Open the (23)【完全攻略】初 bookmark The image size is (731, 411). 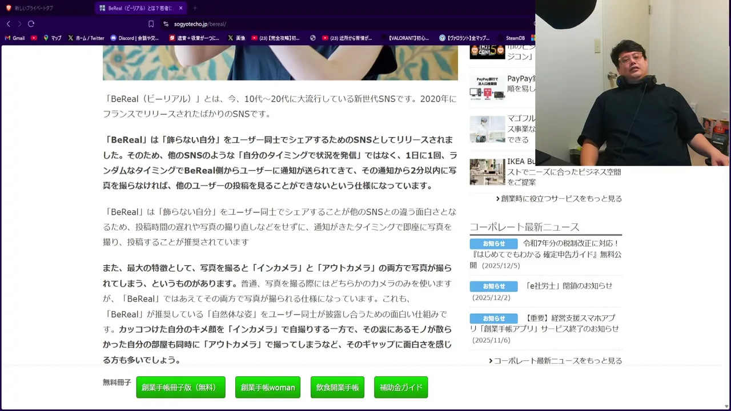tap(275, 38)
